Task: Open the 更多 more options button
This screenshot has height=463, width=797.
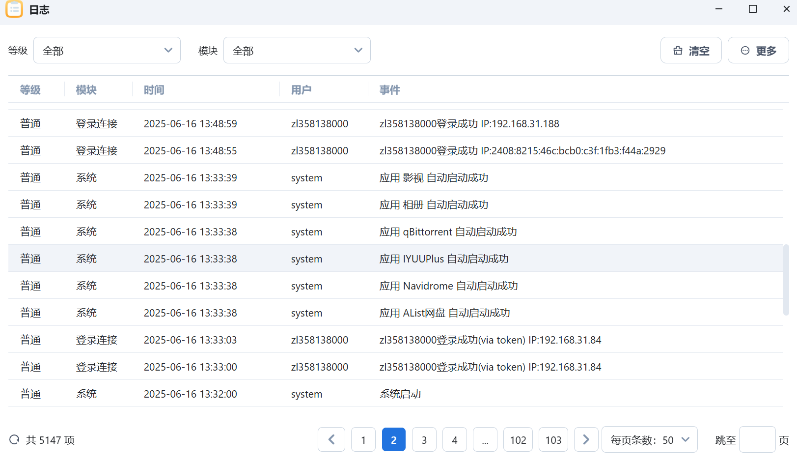Action: coord(758,50)
